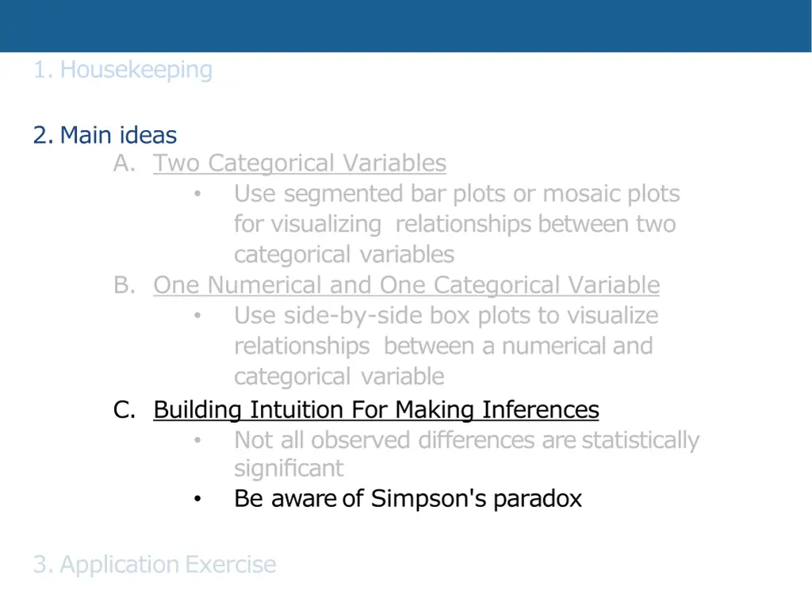Click 'categorical variables' line under section A
Screen dimensions: 812x610
coord(344,255)
